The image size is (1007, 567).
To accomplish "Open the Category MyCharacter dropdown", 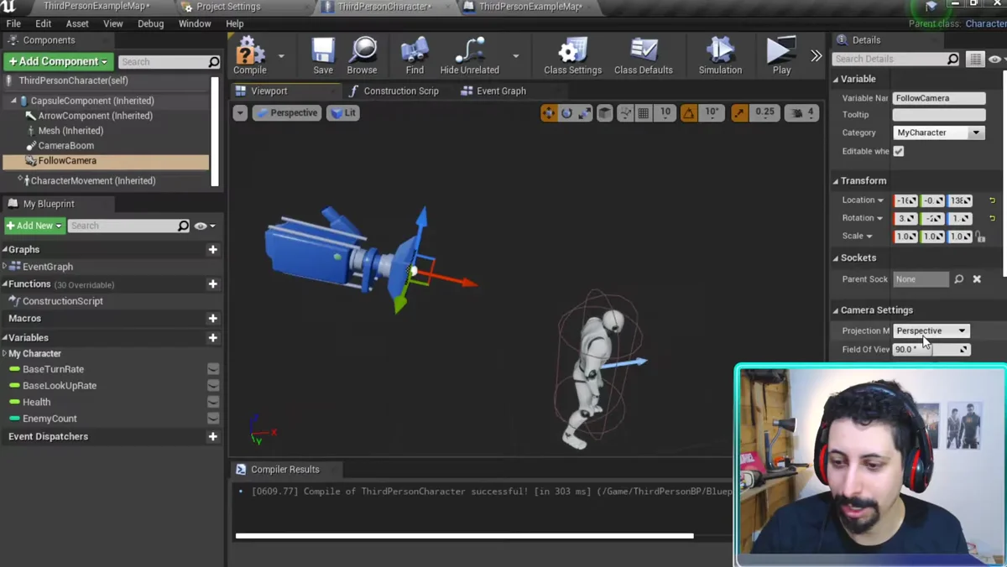I will [938, 133].
